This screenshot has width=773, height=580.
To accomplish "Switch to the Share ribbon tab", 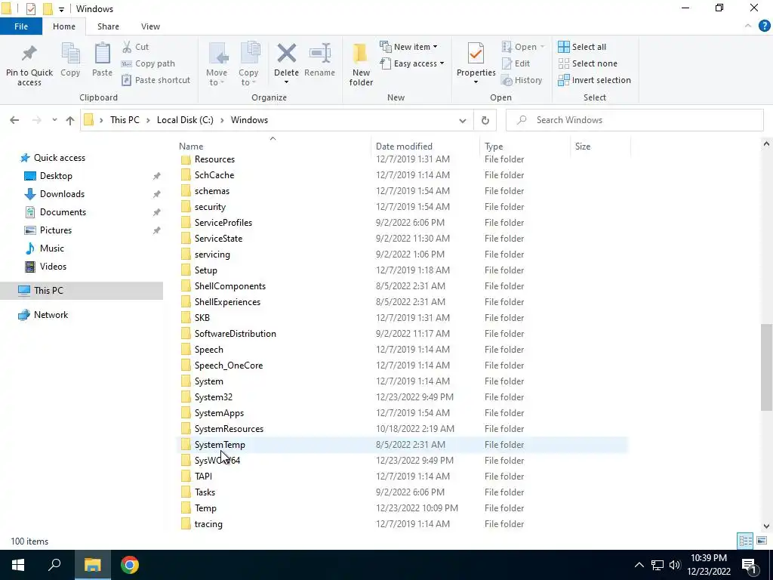I will [x=108, y=26].
